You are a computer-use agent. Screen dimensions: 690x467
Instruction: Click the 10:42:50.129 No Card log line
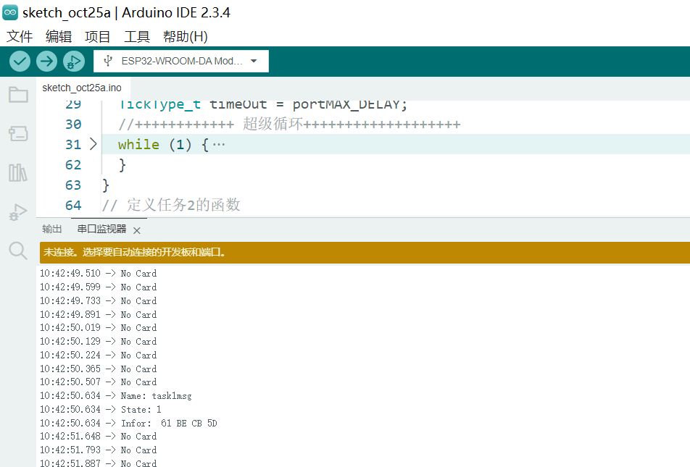(98, 341)
